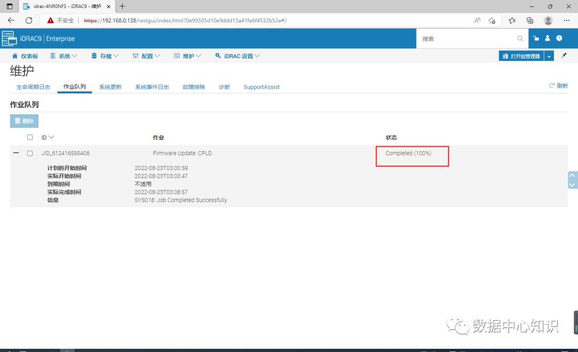578x352 pixels.
Task: Open the dashboard home icon
Action: (15, 56)
